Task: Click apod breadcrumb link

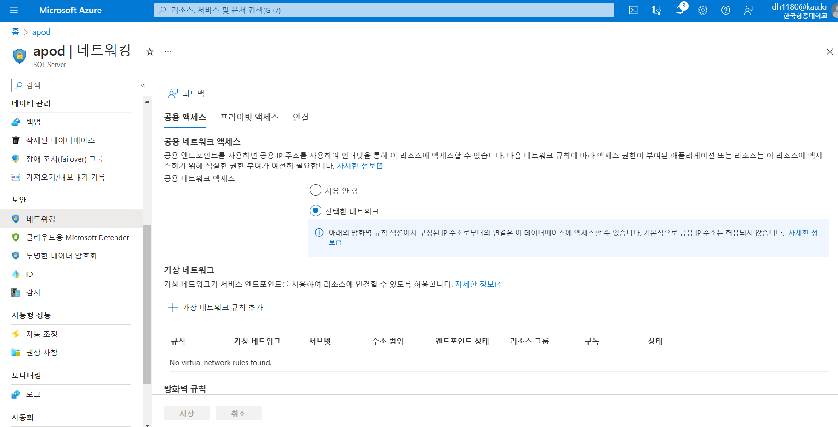Action: [x=41, y=32]
